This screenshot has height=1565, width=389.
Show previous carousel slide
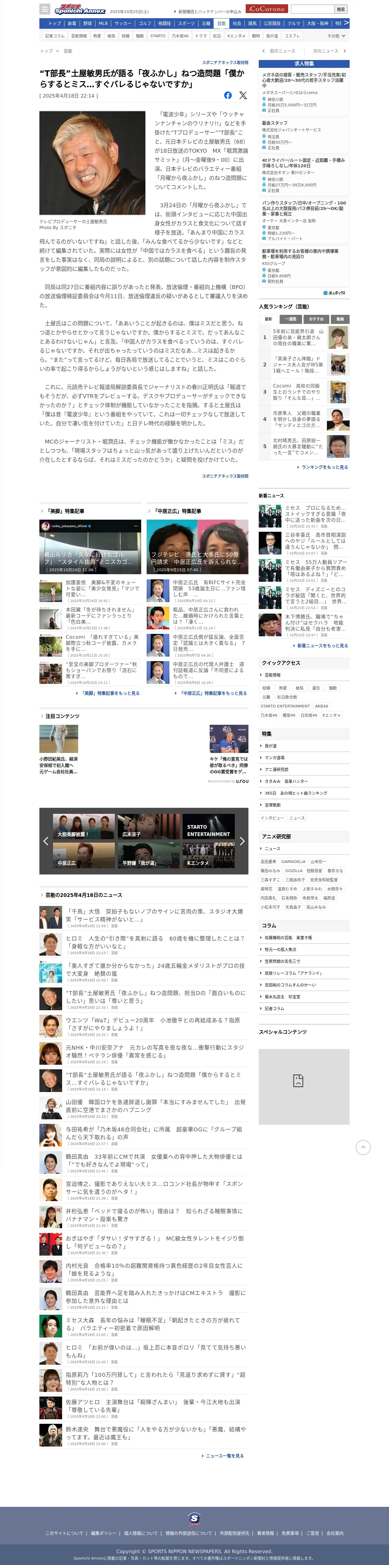click(x=45, y=841)
